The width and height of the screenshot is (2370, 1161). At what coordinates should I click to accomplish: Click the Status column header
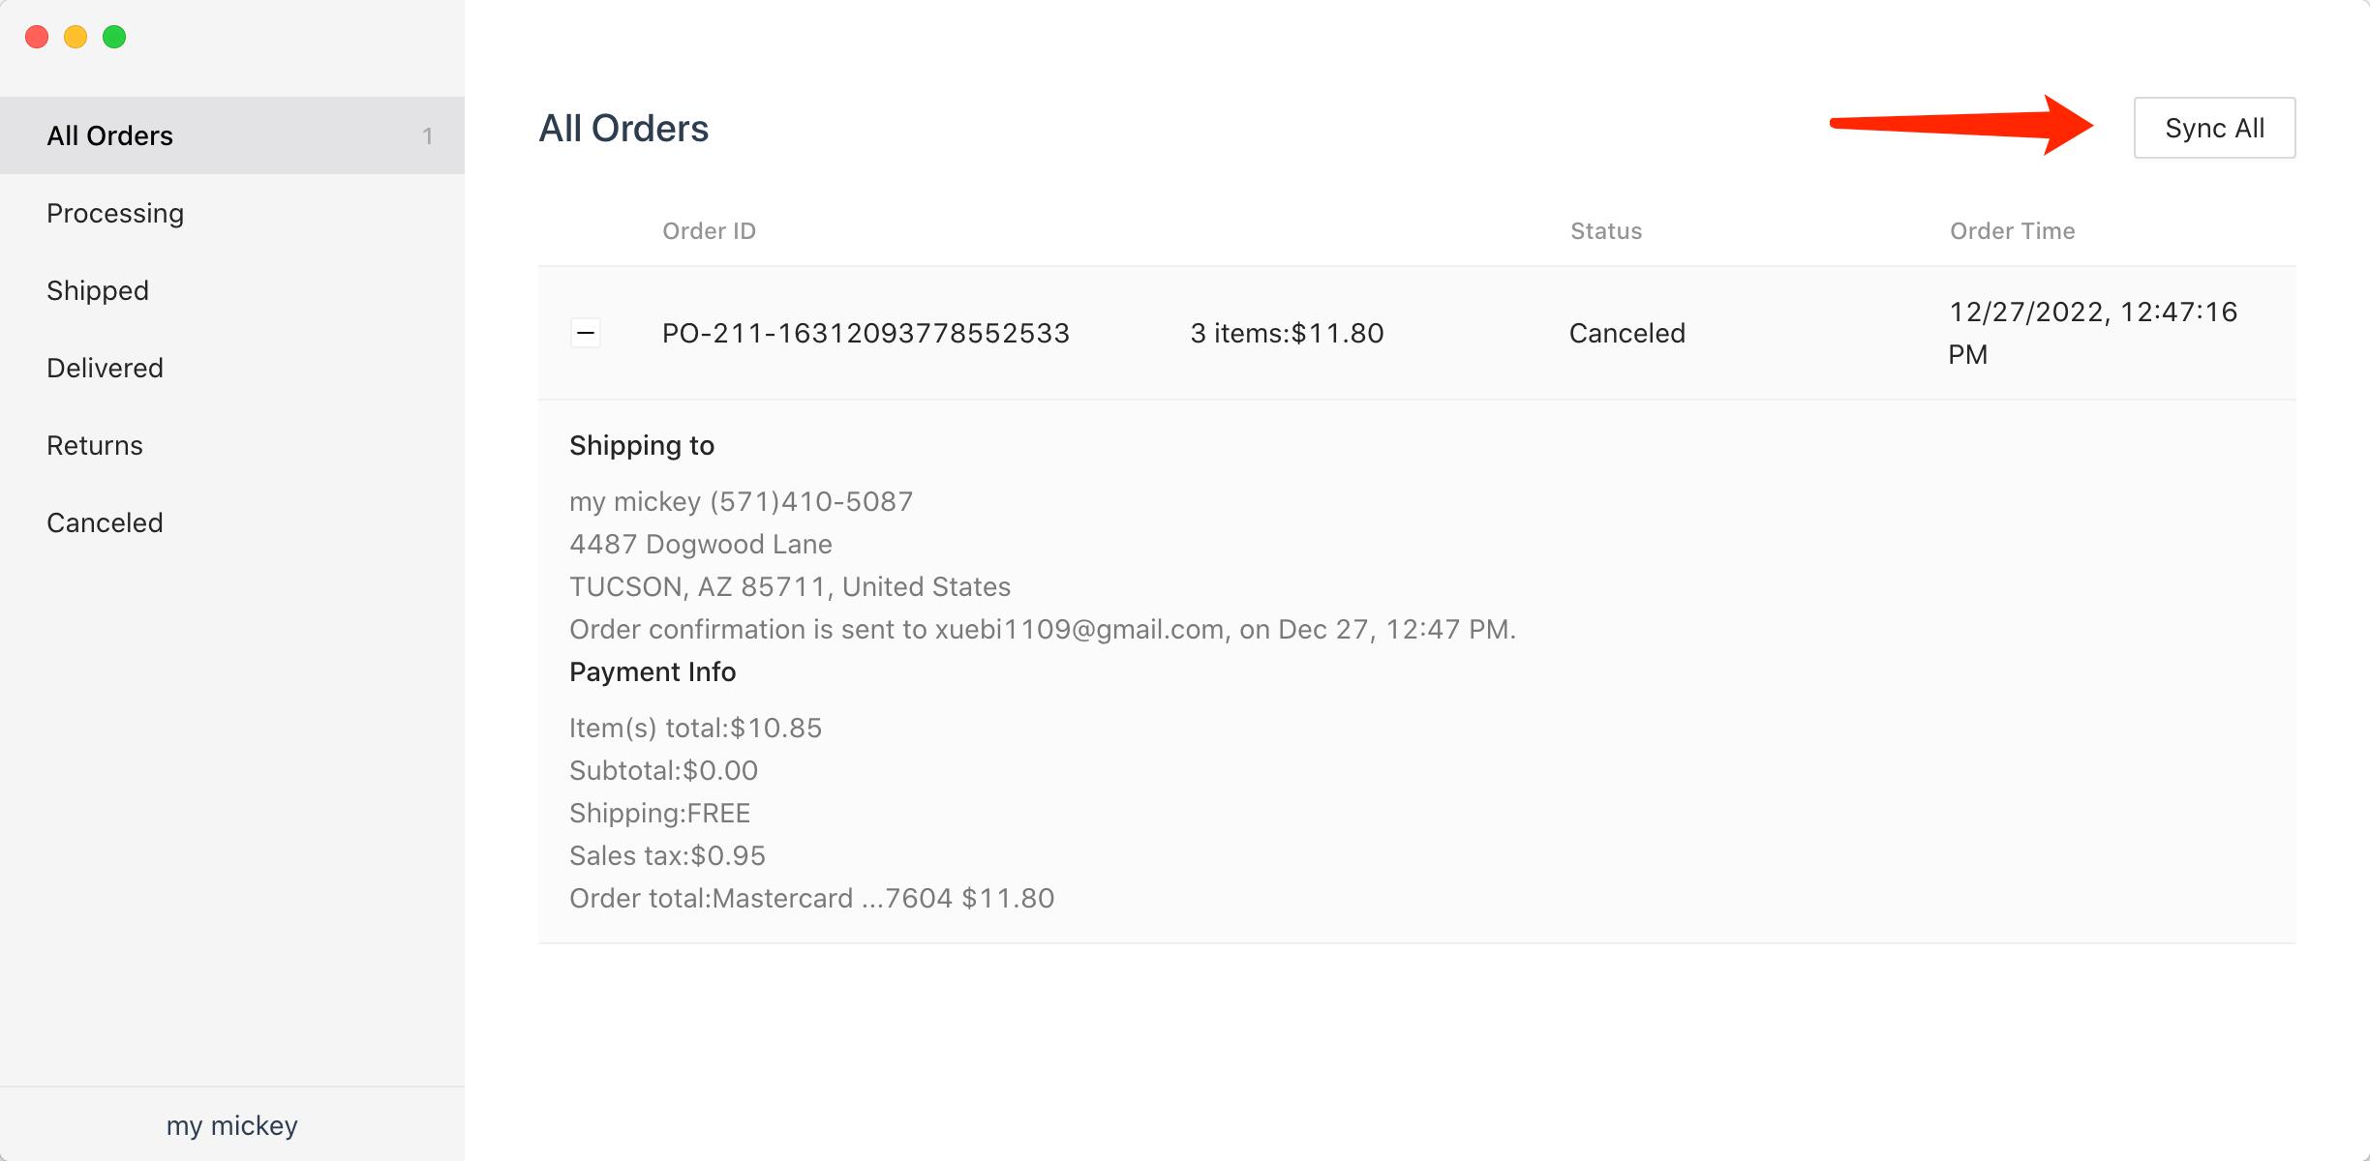click(1606, 231)
